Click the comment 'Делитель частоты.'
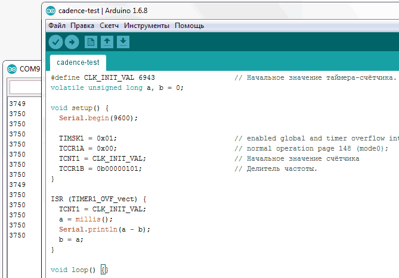 point(276,169)
